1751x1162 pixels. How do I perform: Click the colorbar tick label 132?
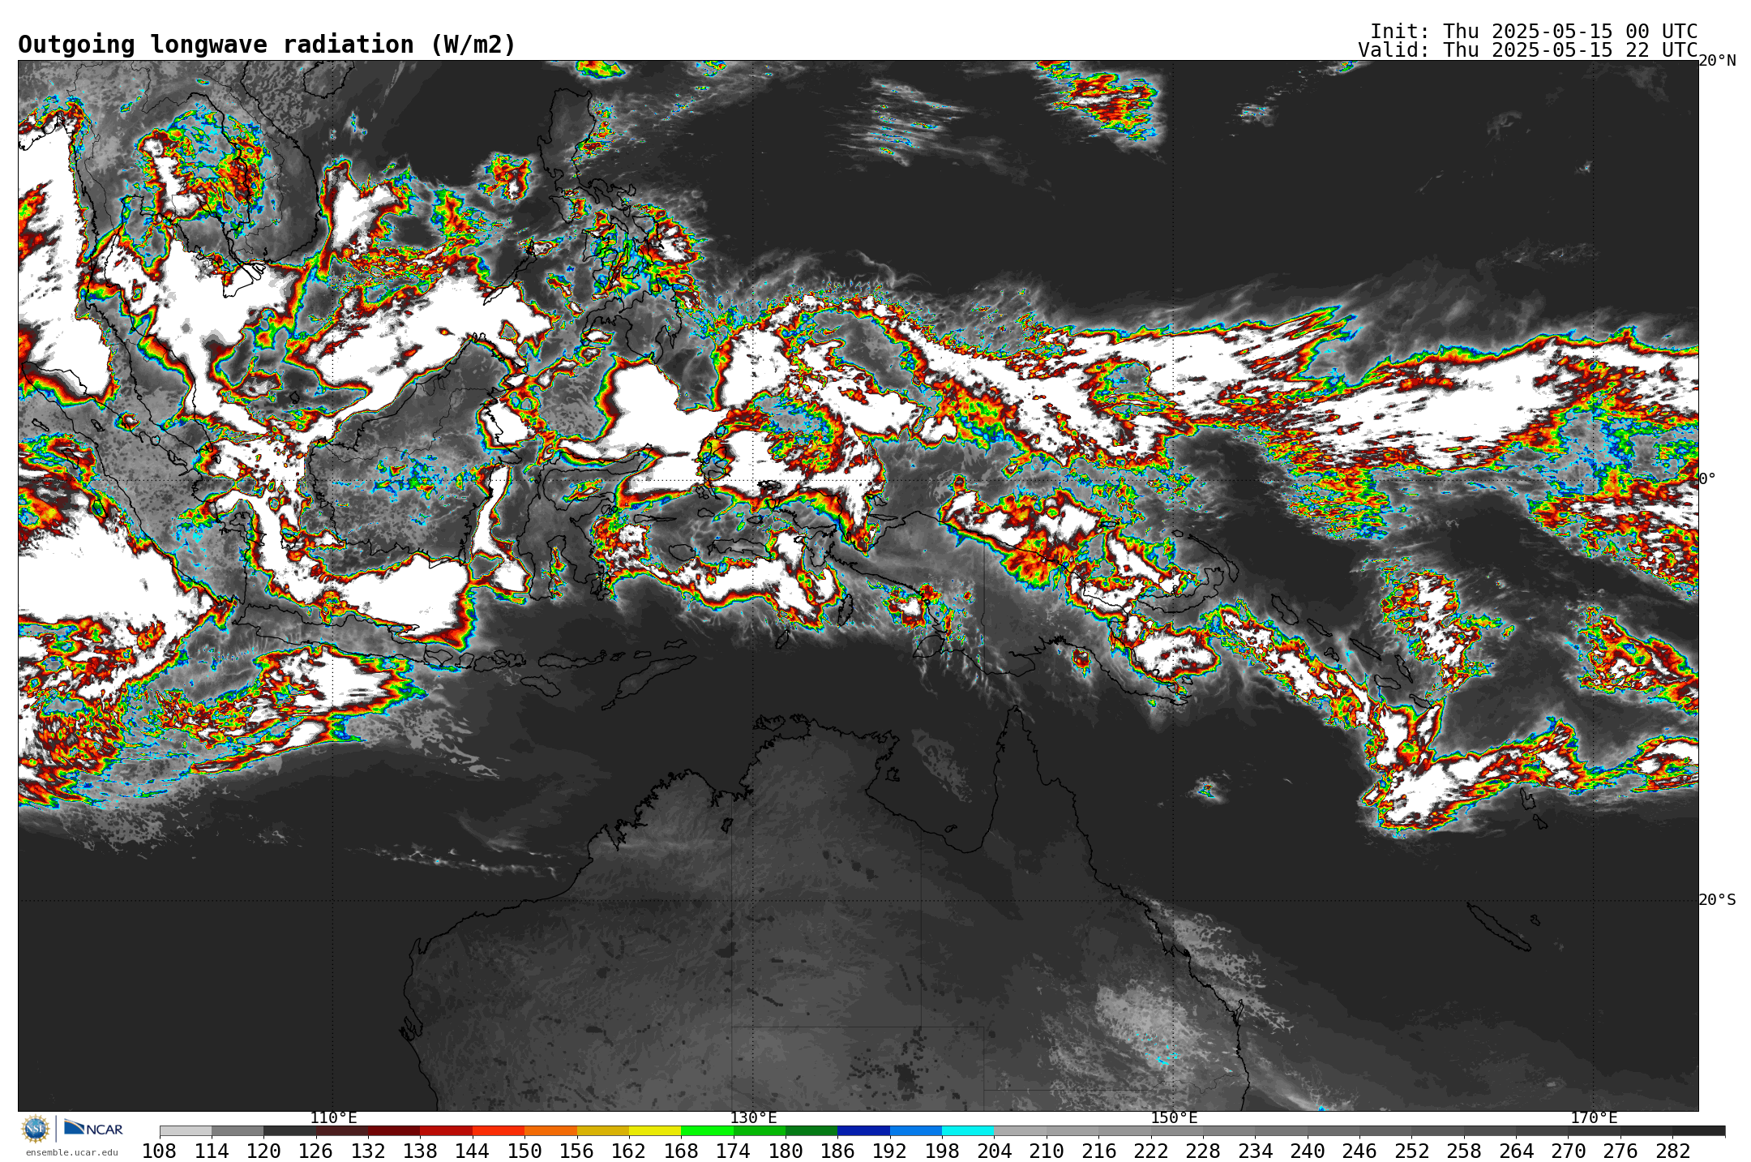pos(368,1151)
